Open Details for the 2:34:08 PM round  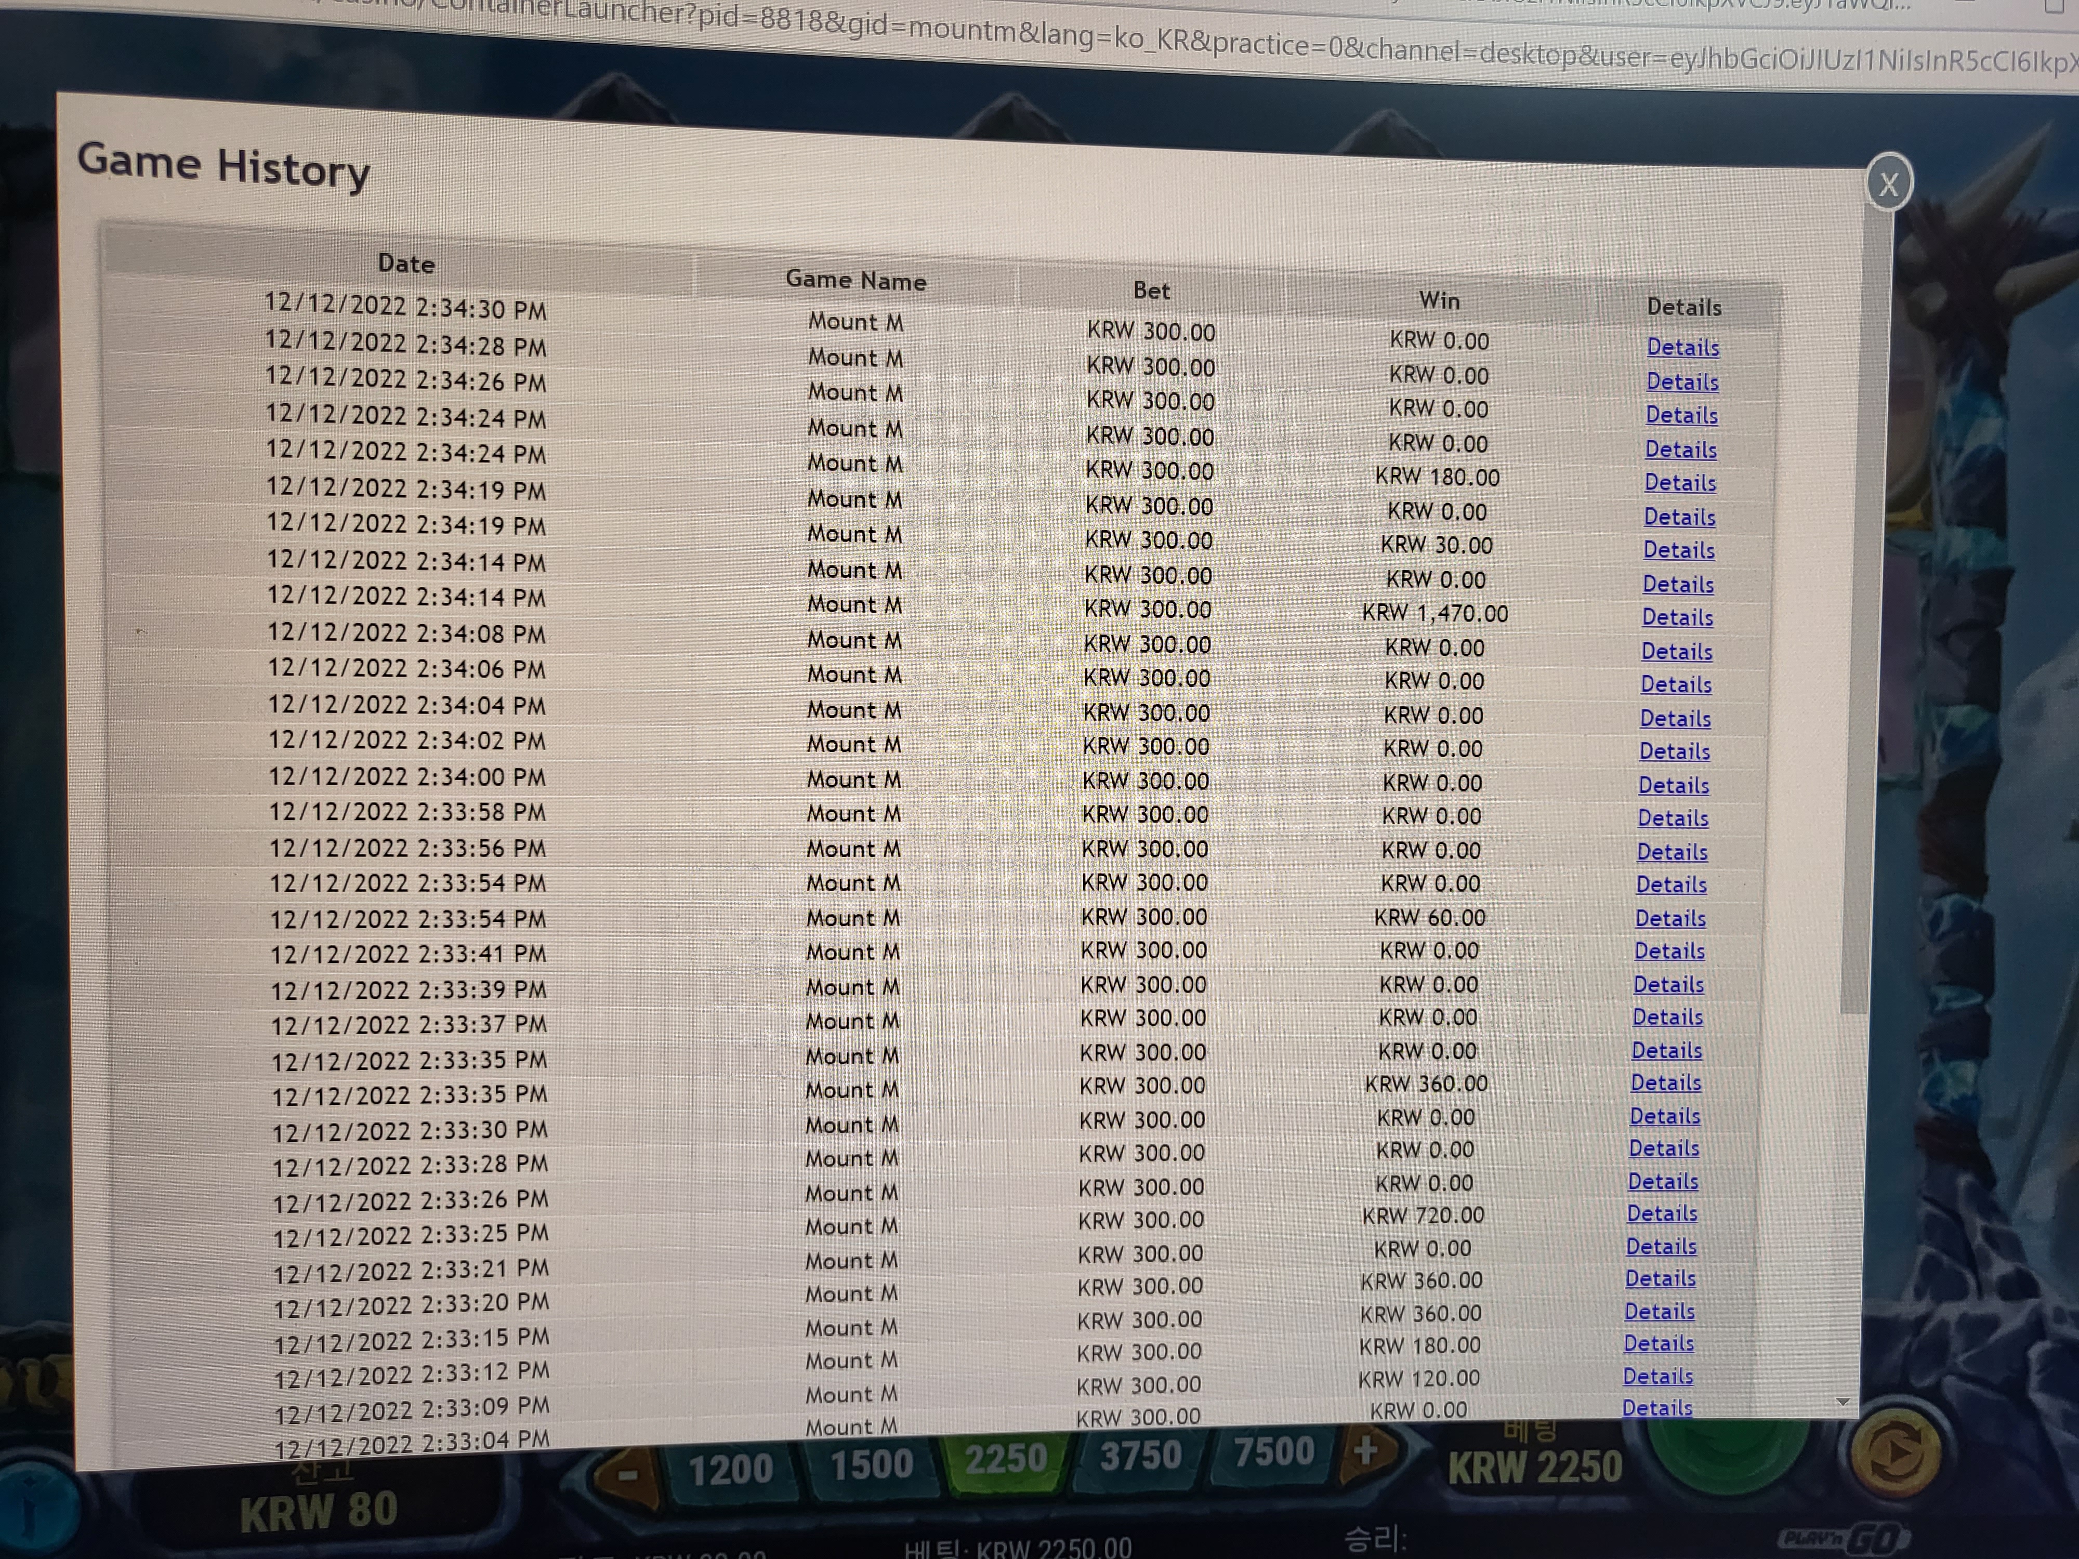pos(1677,651)
